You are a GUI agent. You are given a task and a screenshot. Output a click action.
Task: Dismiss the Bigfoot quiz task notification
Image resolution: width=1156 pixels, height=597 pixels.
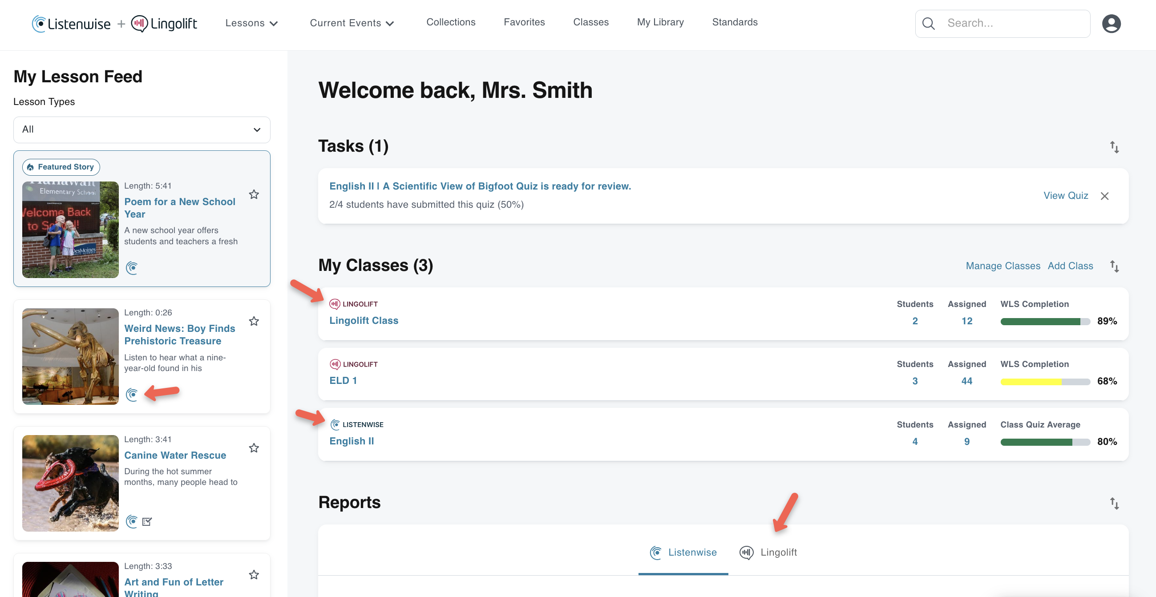[1104, 196]
